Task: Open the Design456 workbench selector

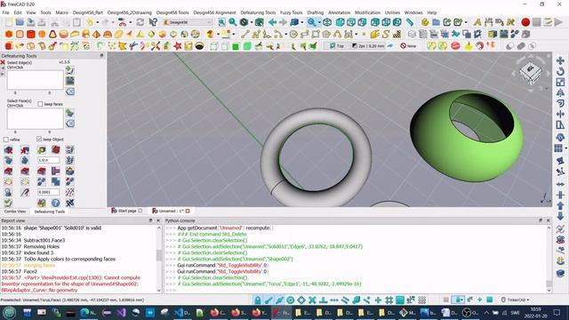Action: coord(188,22)
